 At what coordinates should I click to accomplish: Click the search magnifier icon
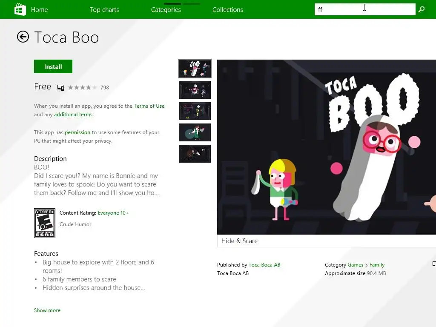pyautogui.click(x=422, y=9)
